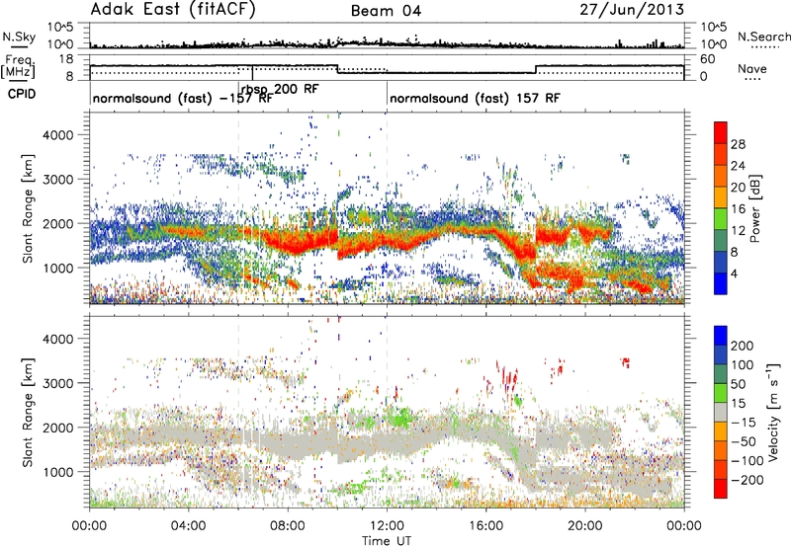Image resolution: width=791 pixels, height=547 pixels.
Task: Select the blue Velocity segment above 200
Action: (721, 336)
